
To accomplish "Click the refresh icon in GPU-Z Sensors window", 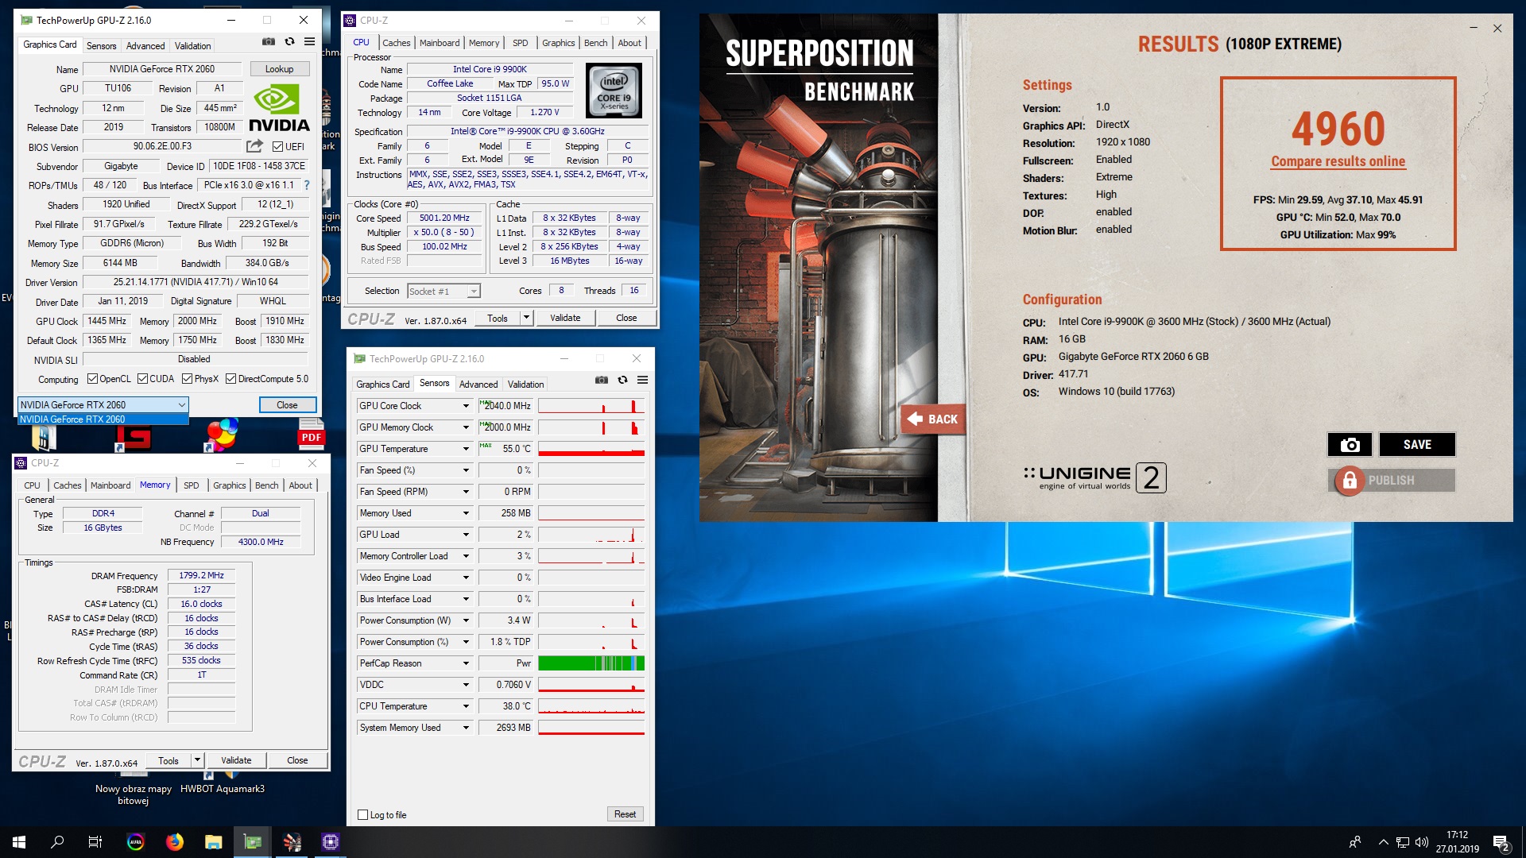I will tap(622, 381).
